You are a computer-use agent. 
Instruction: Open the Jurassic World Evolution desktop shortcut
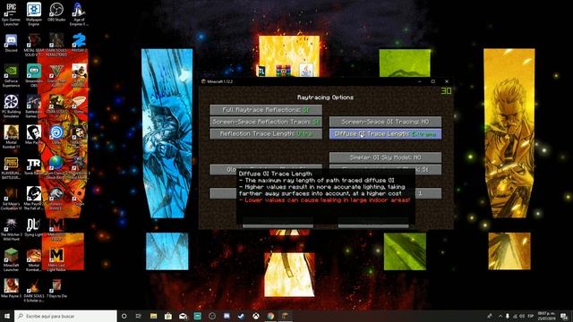(56, 199)
